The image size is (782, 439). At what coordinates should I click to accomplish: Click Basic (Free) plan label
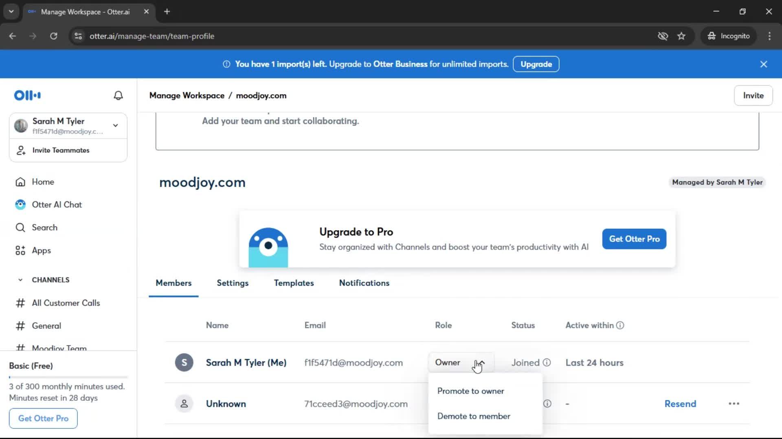31,366
